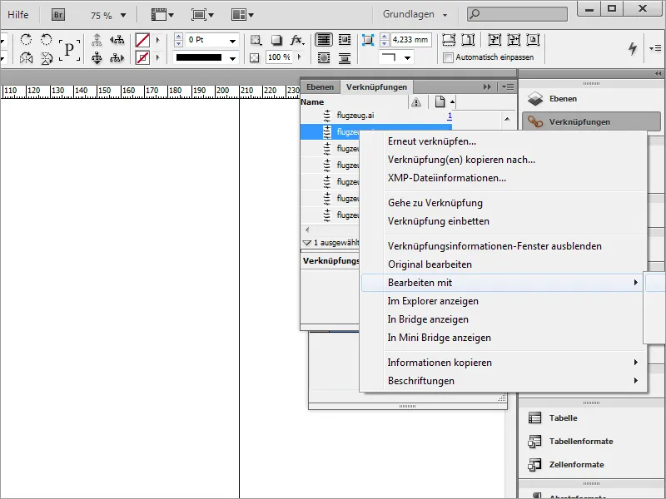Click the corner options frame icon

pyautogui.click(x=368, y=40)
